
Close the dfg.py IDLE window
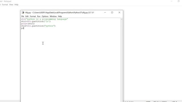119,12
